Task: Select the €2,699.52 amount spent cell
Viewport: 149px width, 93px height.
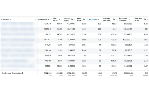Action: click(x=71, y=24)
